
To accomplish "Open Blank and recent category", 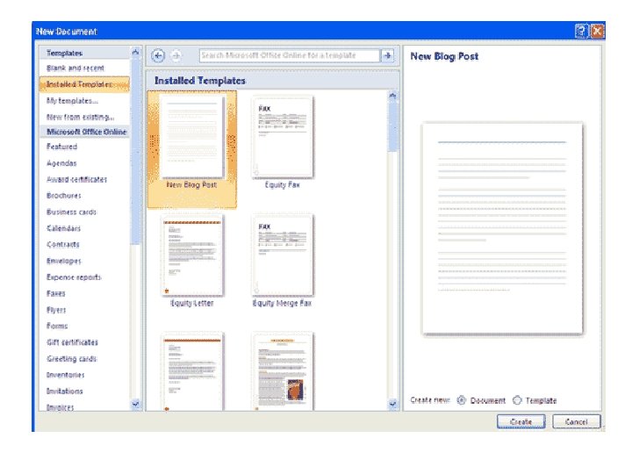I will click(x=75, y=68).
